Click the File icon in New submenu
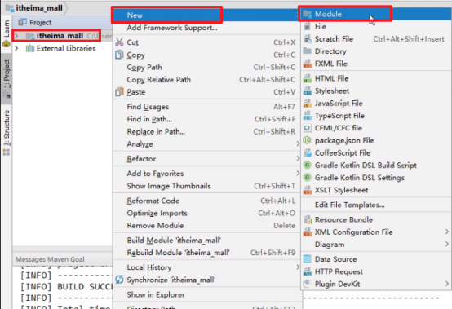Screen dimensions: 452x309 (x=308, y=26)
